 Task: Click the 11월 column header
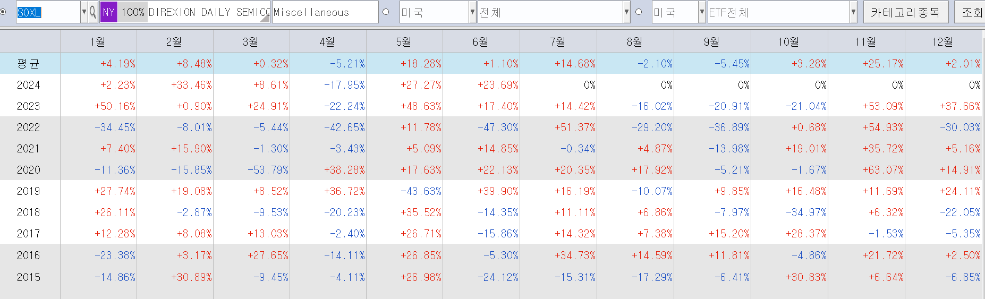click(x=867, y=41)
